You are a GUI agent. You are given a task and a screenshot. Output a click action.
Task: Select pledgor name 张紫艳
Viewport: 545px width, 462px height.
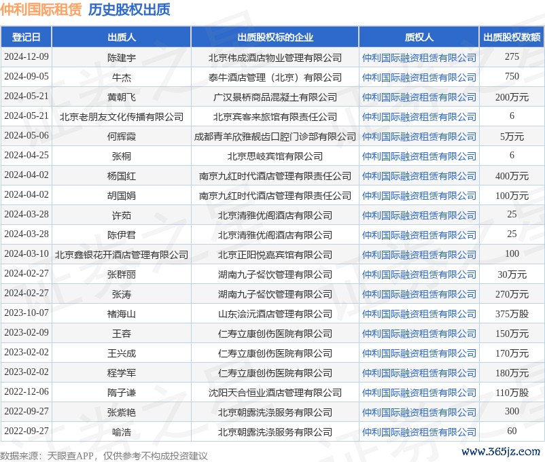(122, 412)
